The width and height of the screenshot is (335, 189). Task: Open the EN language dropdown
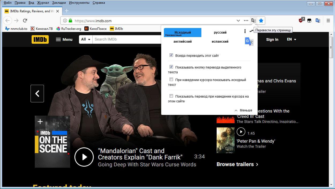(x=291, y=39)
